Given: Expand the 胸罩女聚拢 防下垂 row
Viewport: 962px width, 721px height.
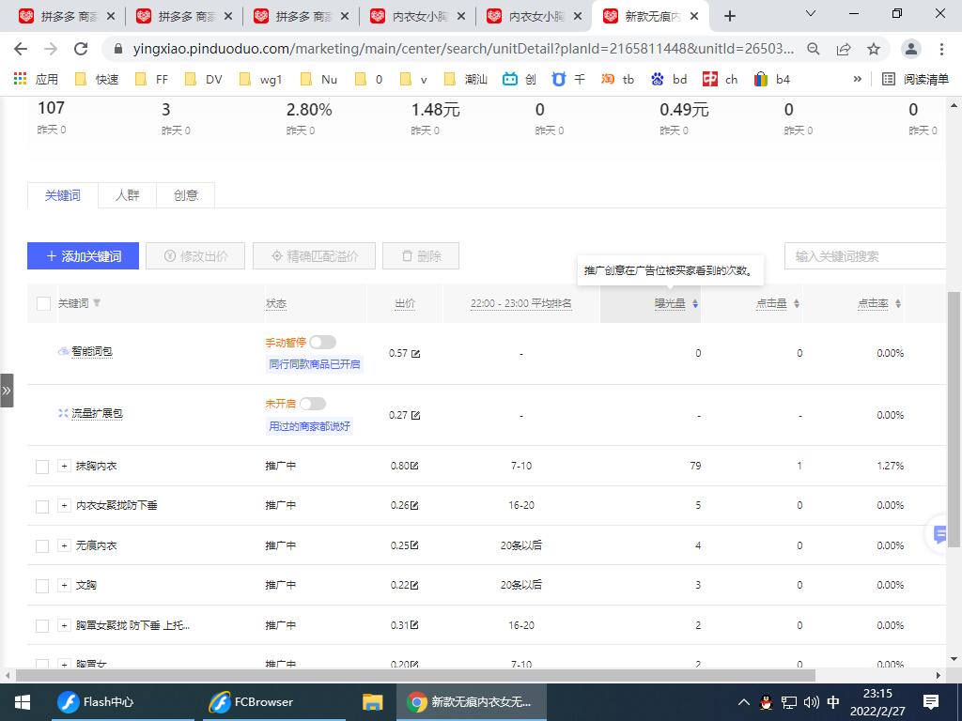Looking at the screenshot, I should click(x=65, y=624).
